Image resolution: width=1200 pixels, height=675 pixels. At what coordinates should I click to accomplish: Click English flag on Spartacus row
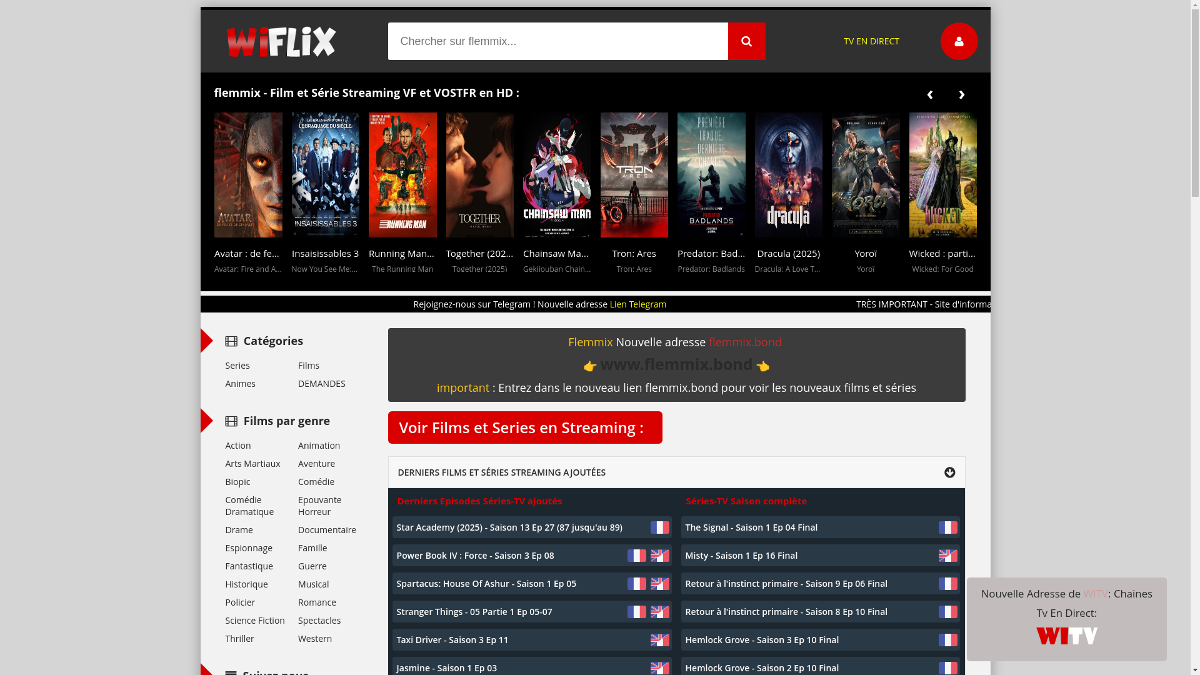click(x=659, y=584)
